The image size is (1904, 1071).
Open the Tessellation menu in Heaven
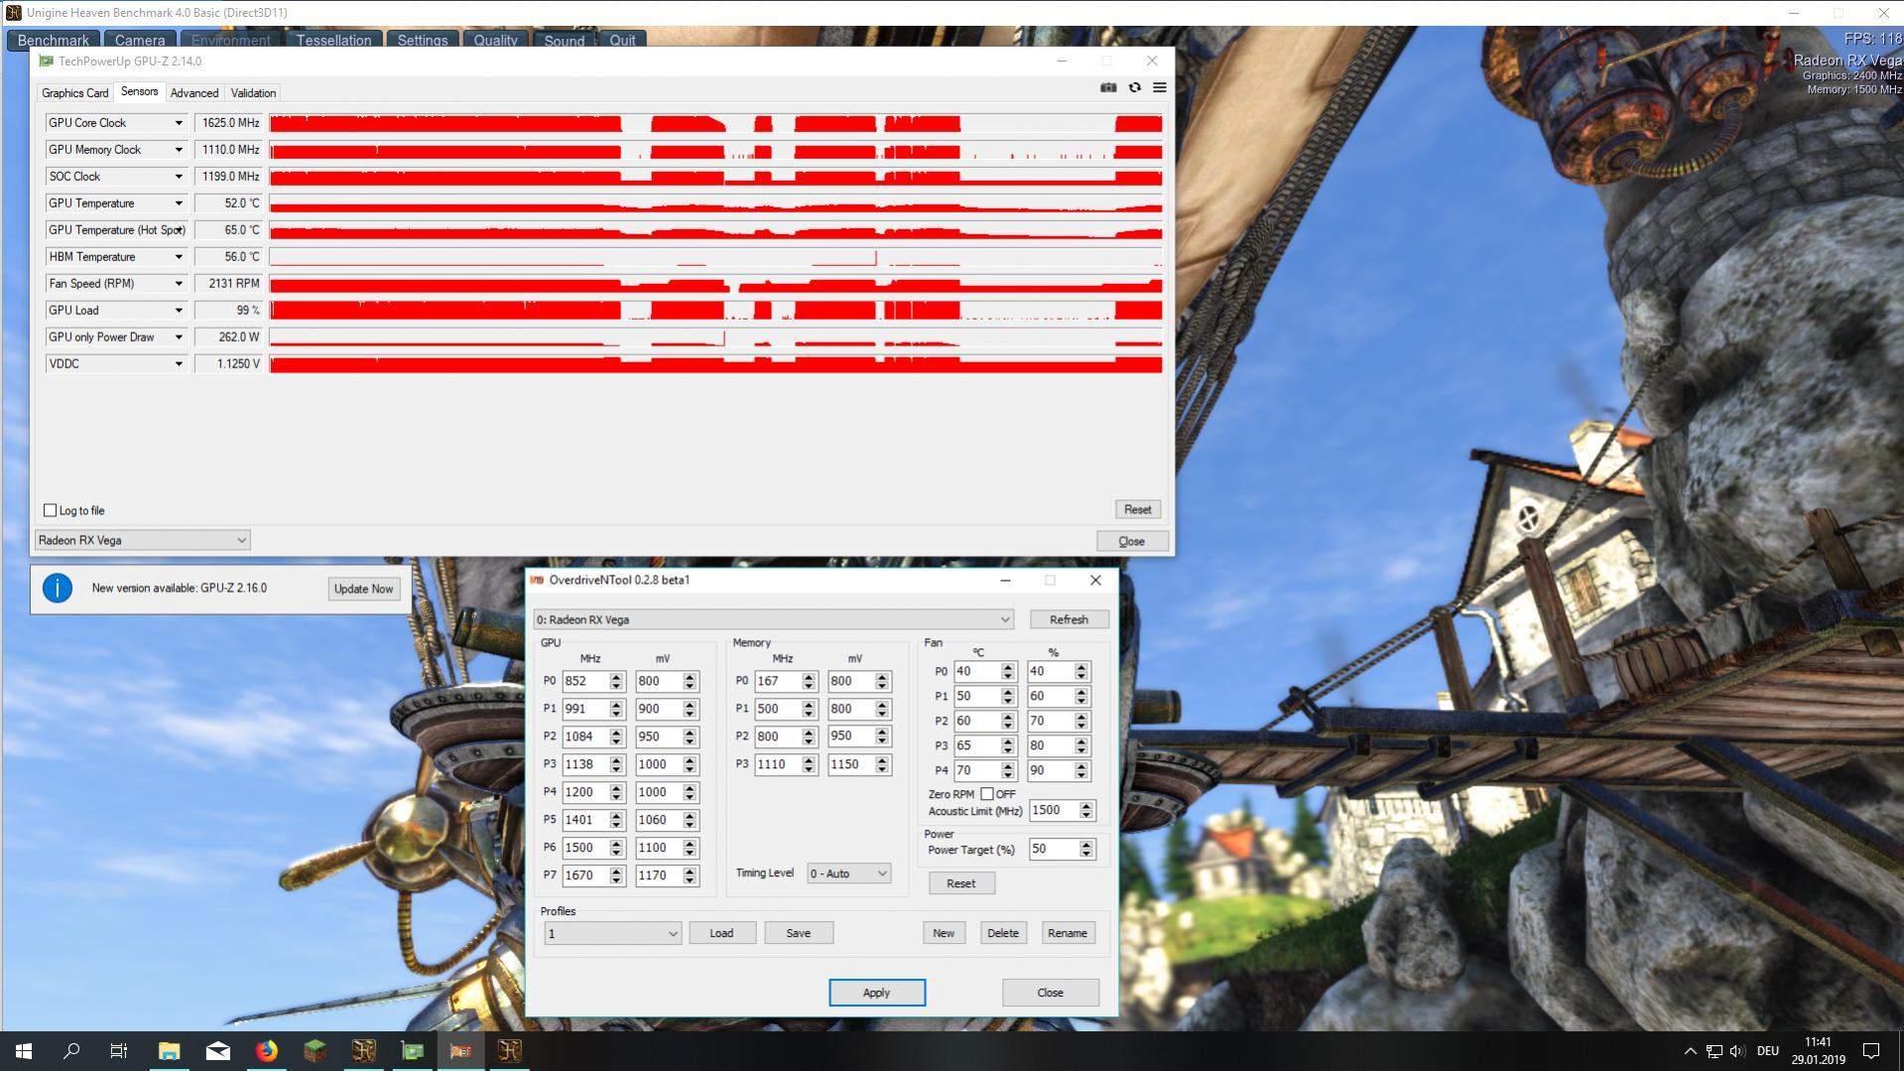[334, 40]
